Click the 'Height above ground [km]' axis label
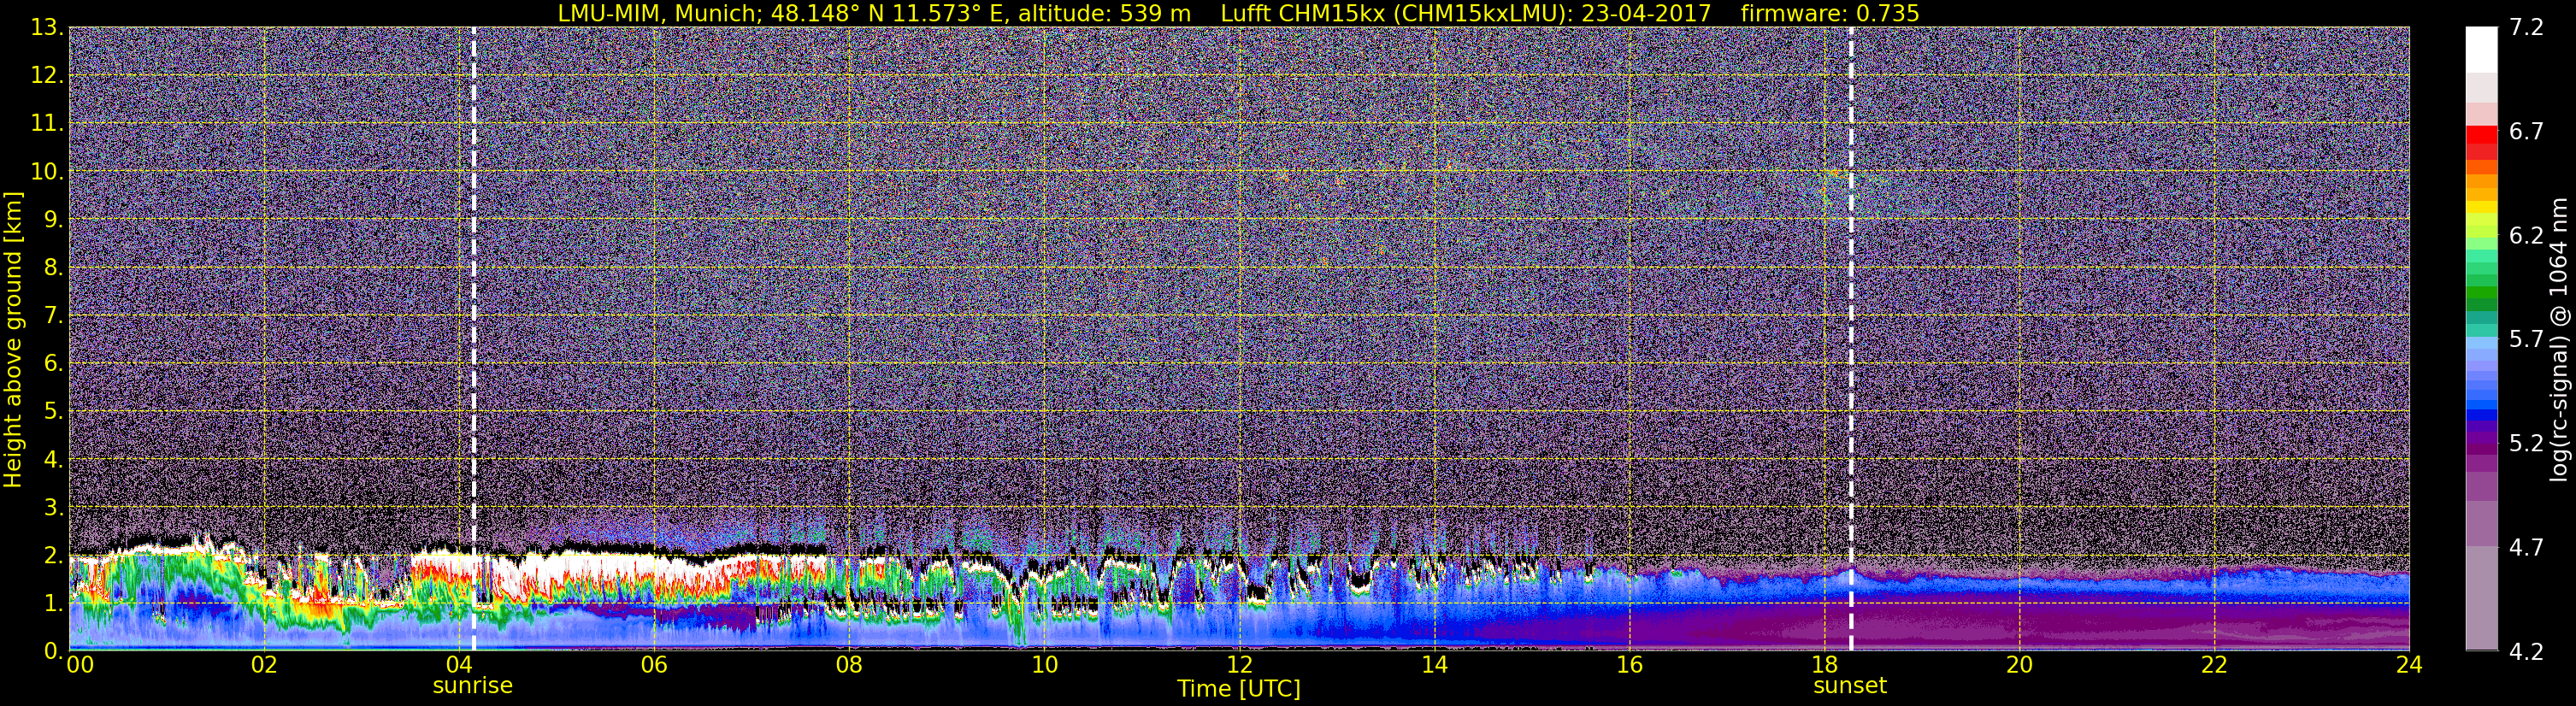 click(x=13, y=340)
